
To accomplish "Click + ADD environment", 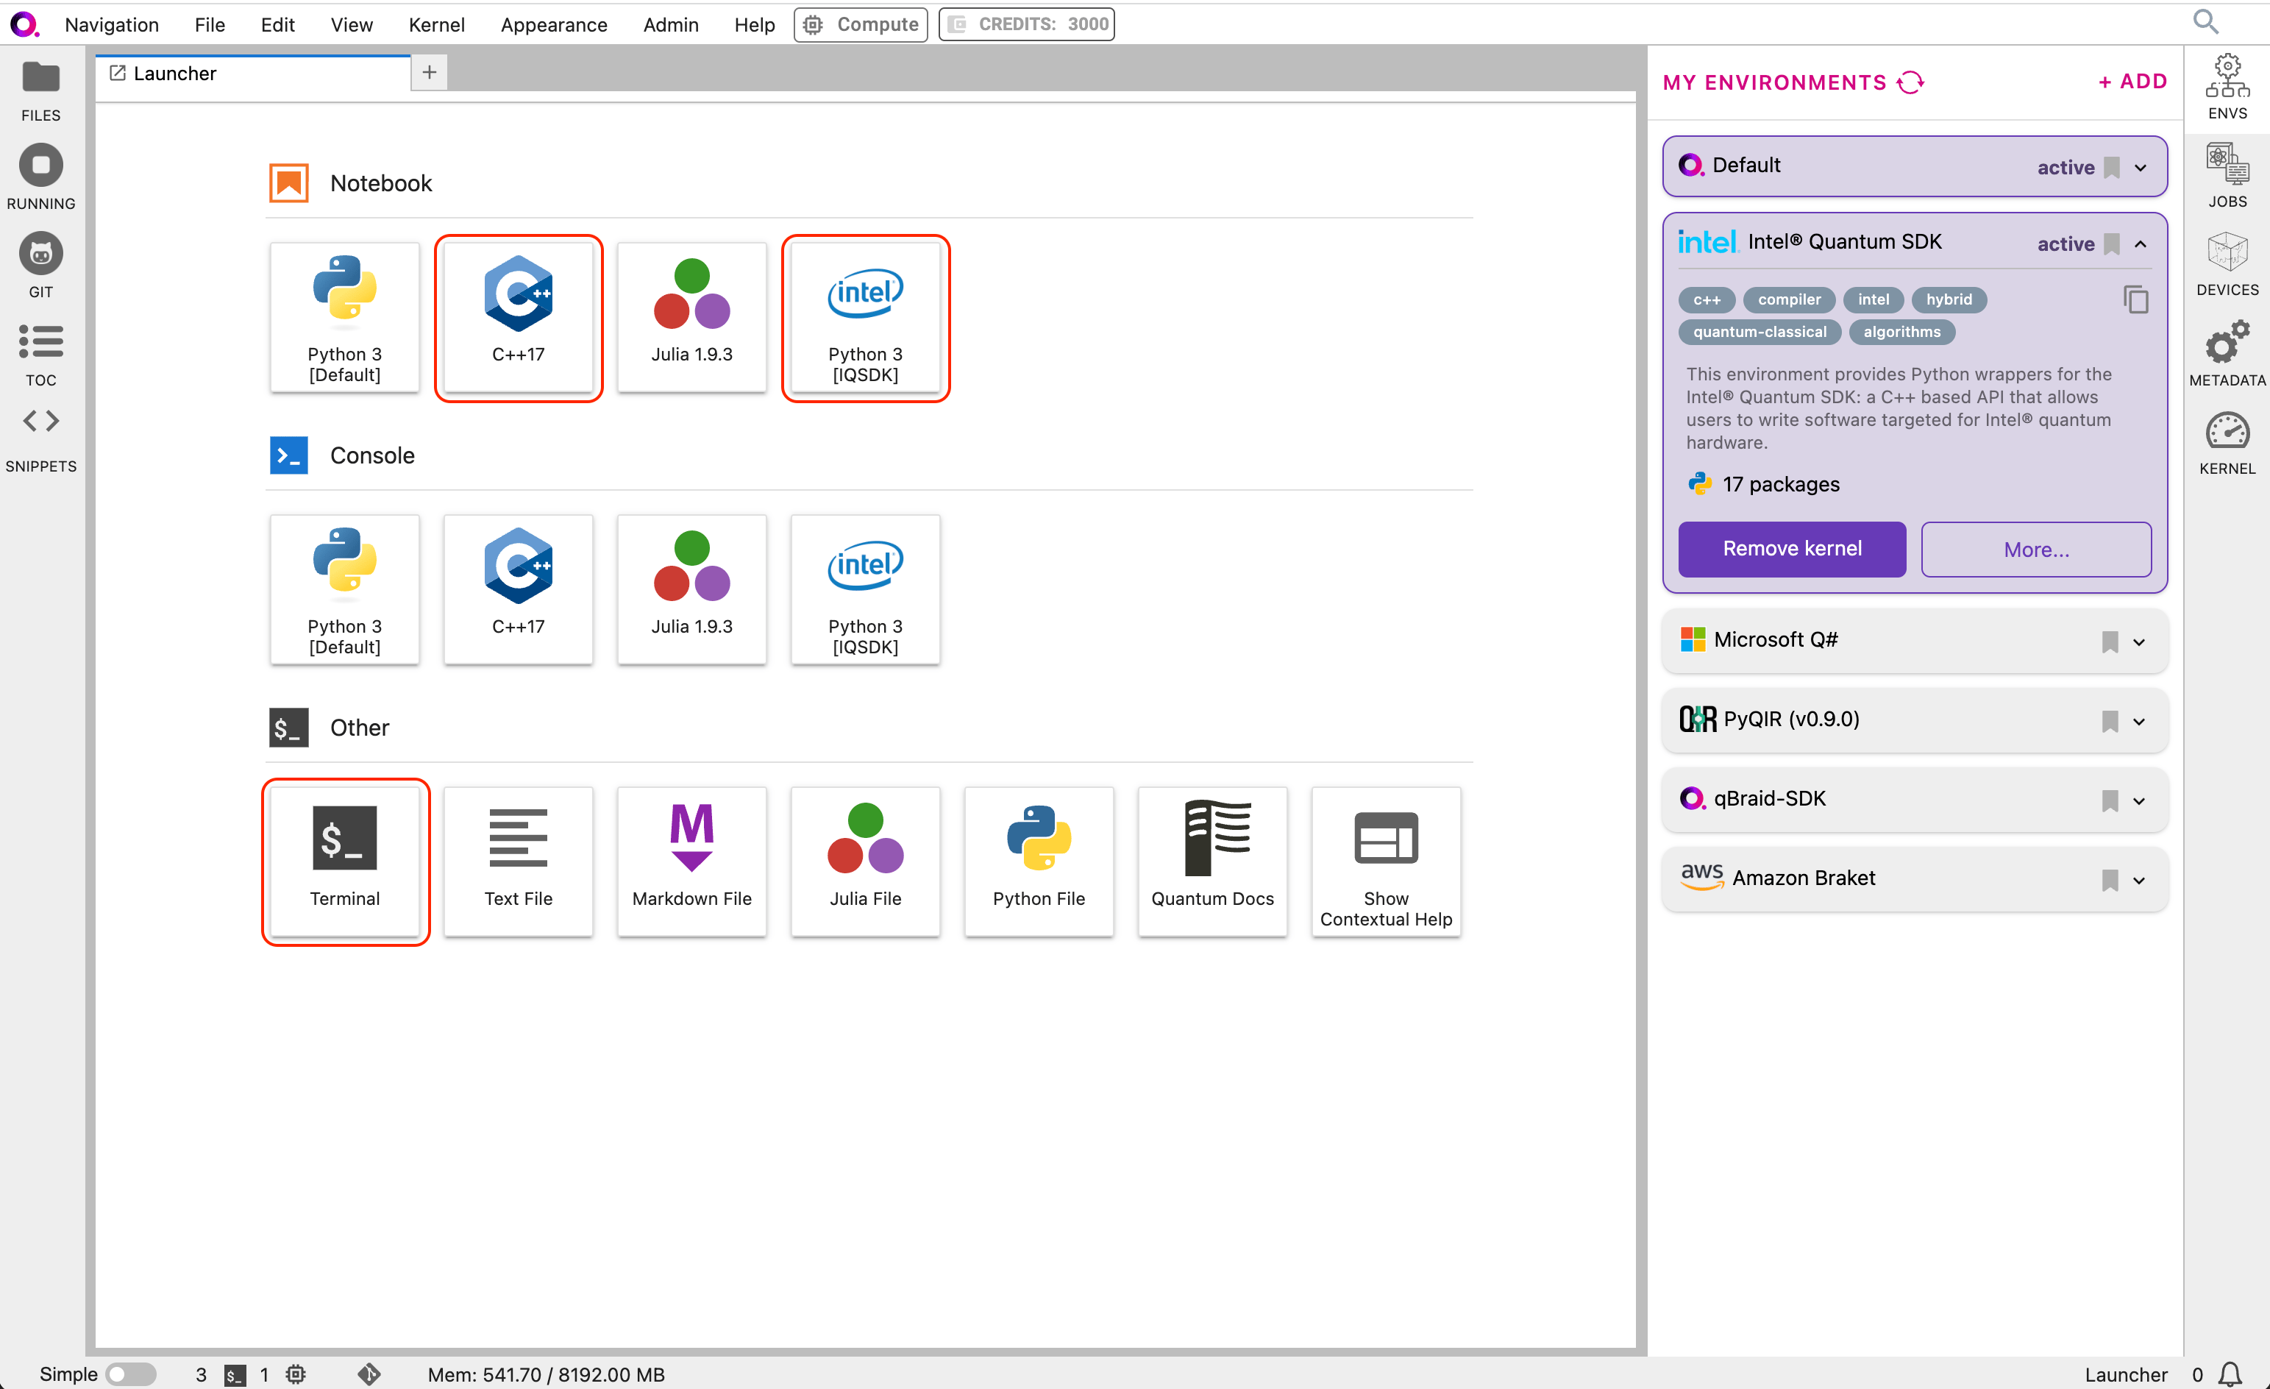I will (x=2132, y=81).
